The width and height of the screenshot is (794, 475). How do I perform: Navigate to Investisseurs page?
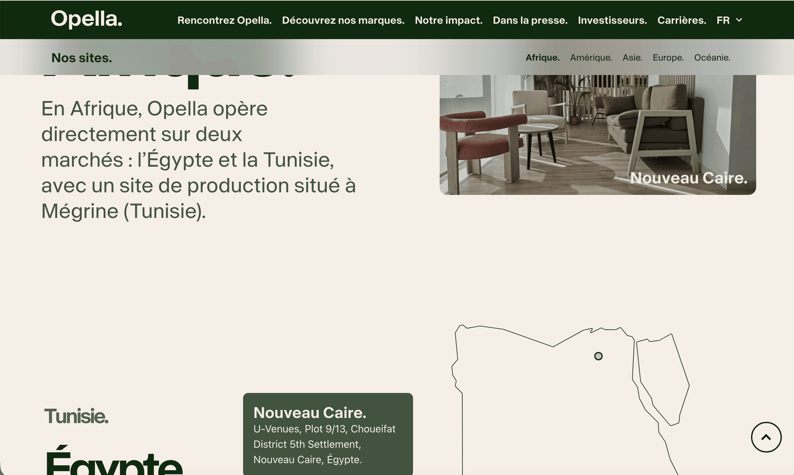pyautogui.click(x=612, y=20)
